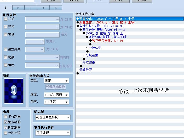
Task: Select command 独立开关操作 A = ON
Action: coord(130,41)
